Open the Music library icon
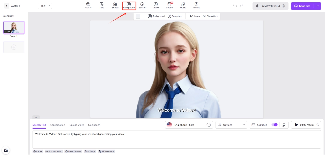This screenshot has height=156, width=325. pyautogui.click(x=183, y=5)
